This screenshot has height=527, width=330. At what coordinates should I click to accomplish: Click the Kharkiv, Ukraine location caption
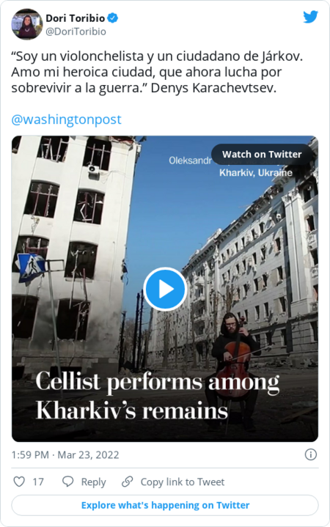point(256,173)
